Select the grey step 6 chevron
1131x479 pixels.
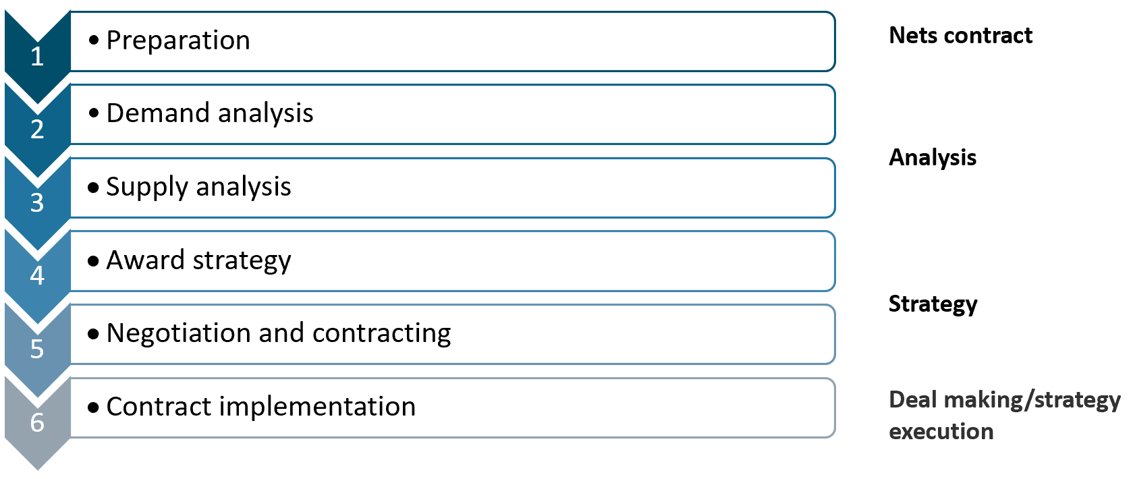[37, 422]
